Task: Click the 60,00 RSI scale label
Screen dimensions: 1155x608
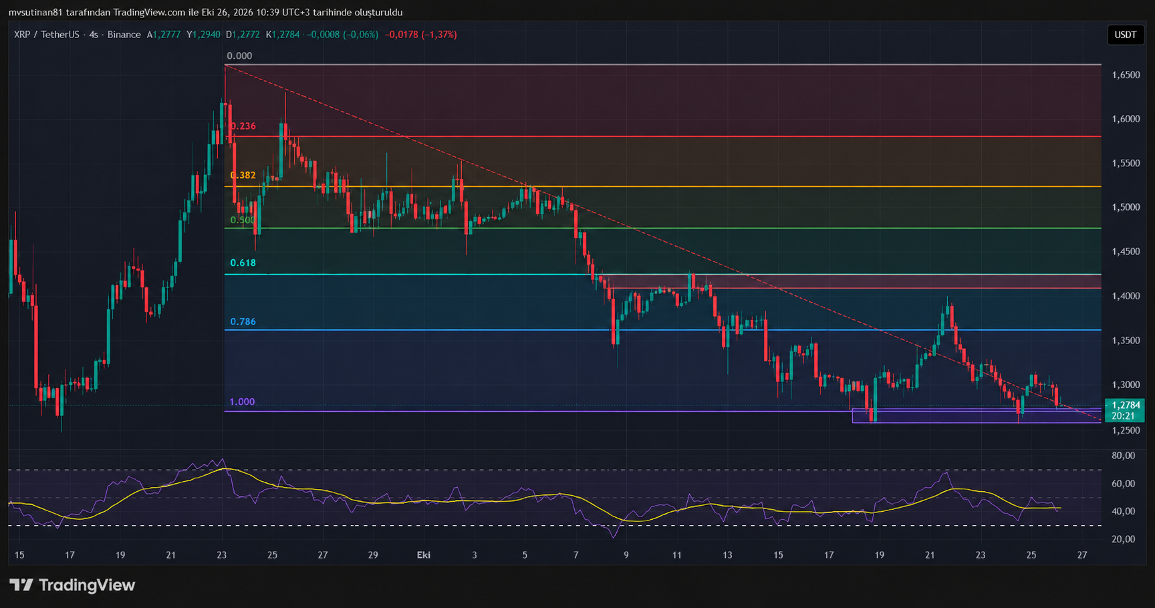Action: (x=1123, y=484)
